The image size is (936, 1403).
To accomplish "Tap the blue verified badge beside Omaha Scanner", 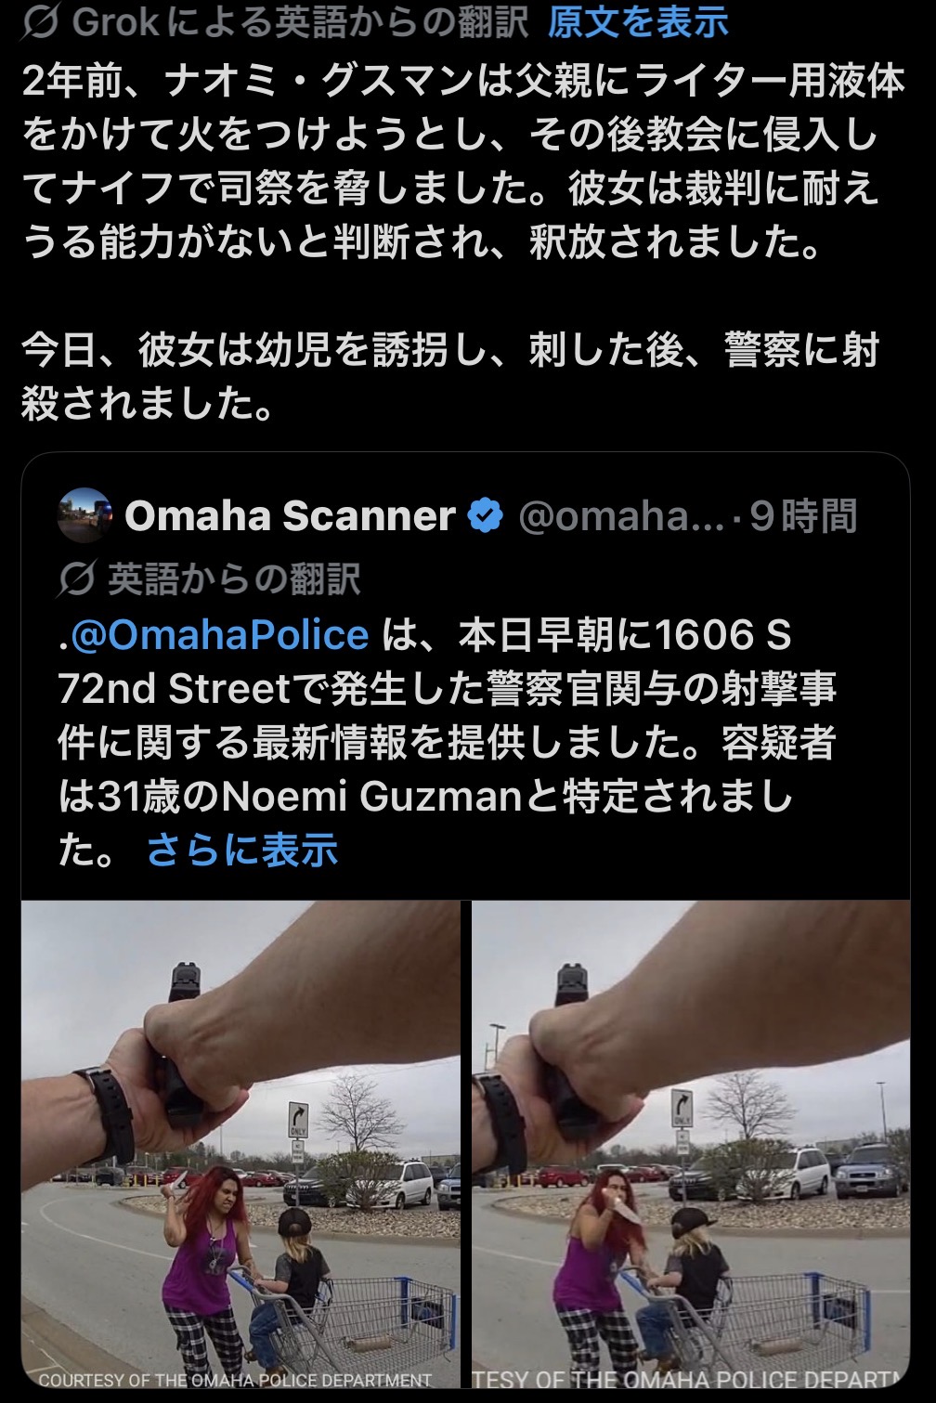I will coord(485,515).
